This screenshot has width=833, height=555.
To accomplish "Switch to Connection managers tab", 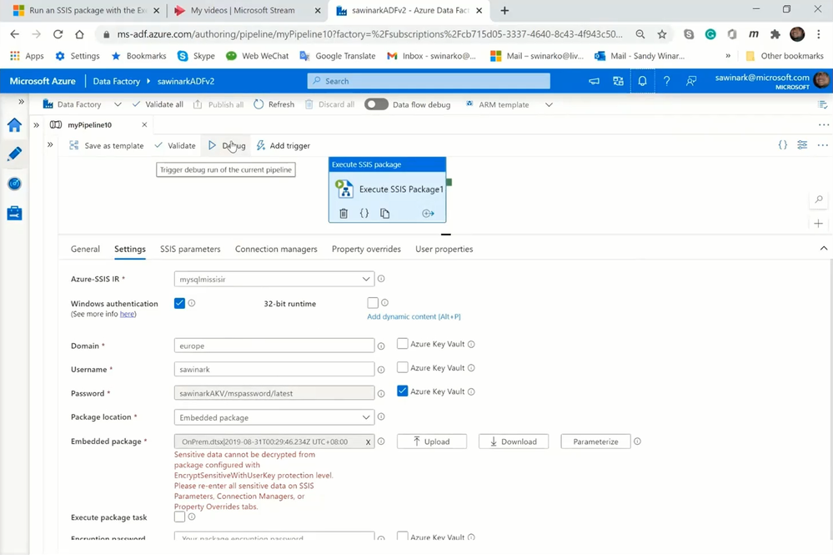I will tap(276, 249).
